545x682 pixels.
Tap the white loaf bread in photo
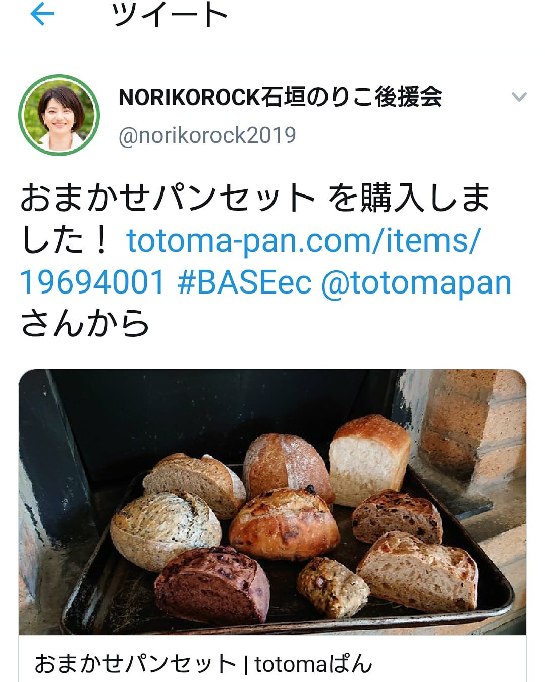click(369, 460)
